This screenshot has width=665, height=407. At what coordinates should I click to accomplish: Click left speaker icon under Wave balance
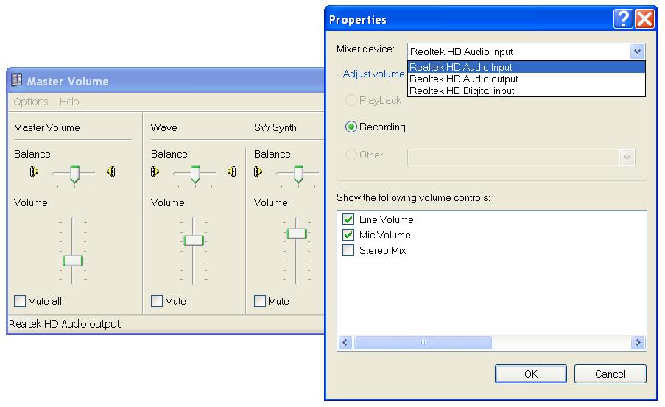coord(155,172)
